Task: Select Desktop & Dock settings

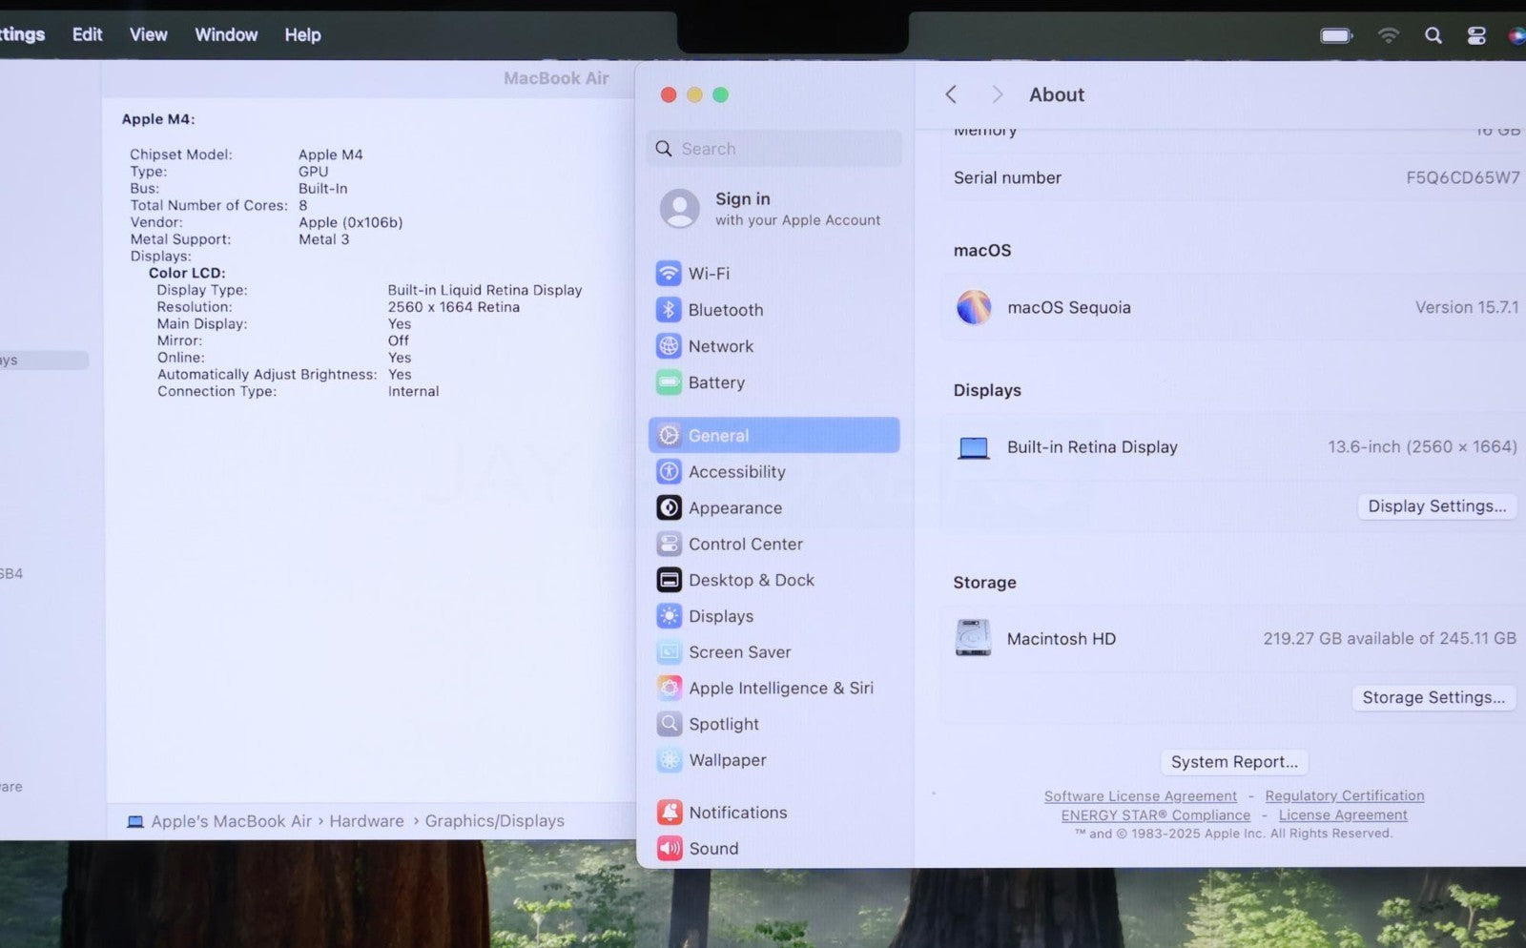Action: pyautogui.click(x=751, y=580)
